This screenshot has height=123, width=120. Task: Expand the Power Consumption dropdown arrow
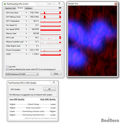[26, 50]
